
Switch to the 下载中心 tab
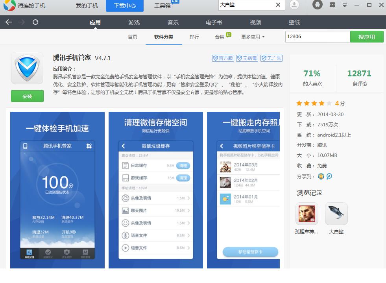point(125,6)
